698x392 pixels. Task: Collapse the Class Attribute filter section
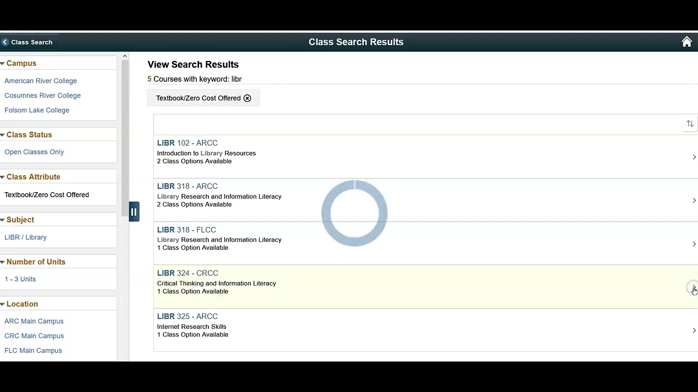(3, 177)
